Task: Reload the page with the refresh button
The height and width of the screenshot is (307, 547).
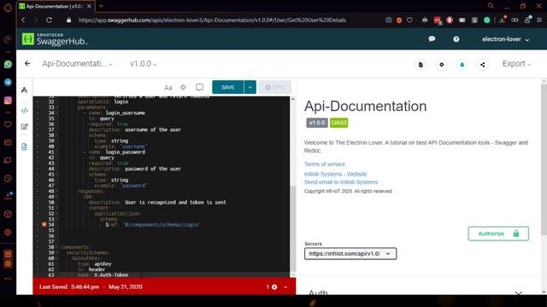Action: (x=50, y=20)
